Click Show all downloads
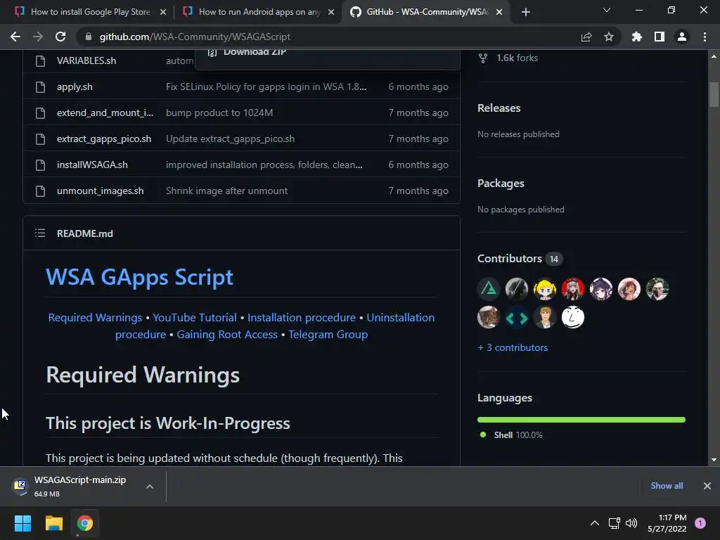Image resolution: width=720 pixels, height=540 pixels. click(667, 486)
